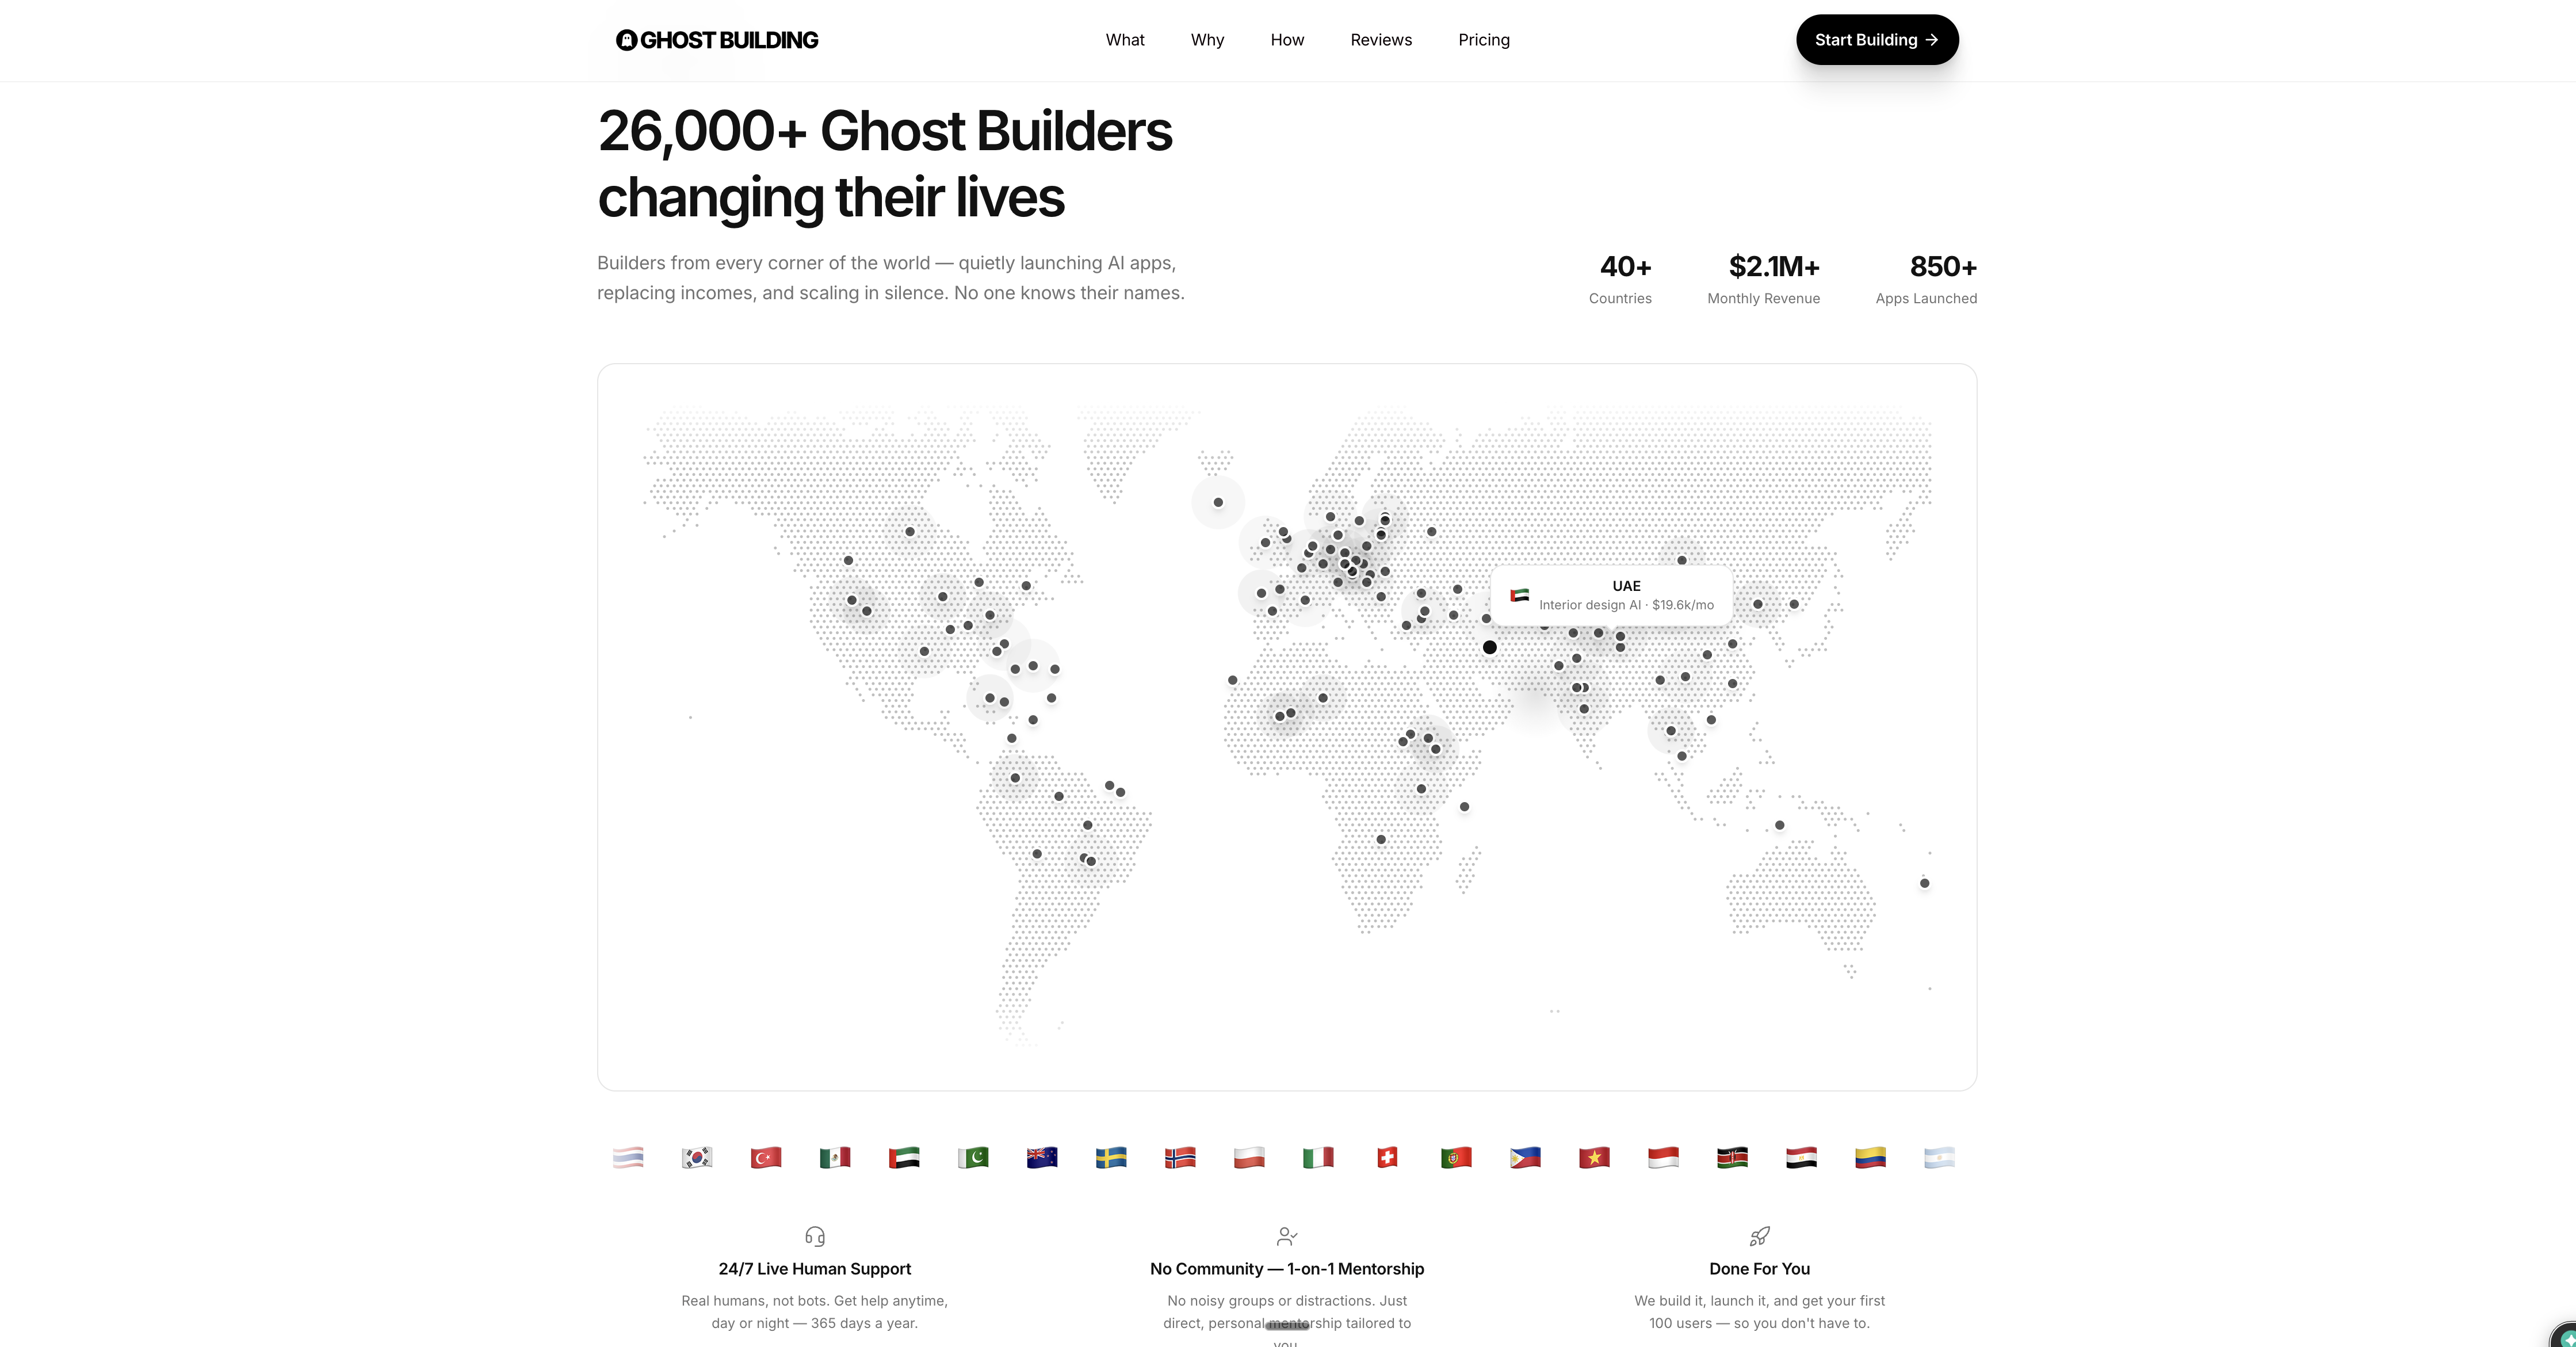The image size is (2576, 1347).
Task: Click the headset icon above Live Human Support
Action: coord(815,1236)
